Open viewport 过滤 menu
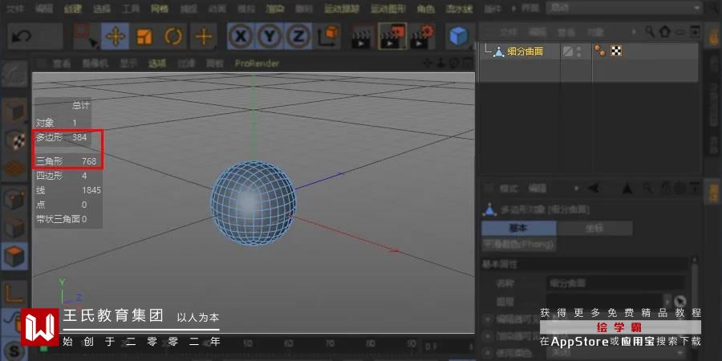 click(x=186, y=63)
